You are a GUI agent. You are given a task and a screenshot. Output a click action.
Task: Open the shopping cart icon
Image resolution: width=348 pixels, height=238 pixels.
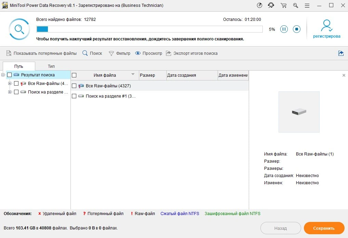(283, 5)
